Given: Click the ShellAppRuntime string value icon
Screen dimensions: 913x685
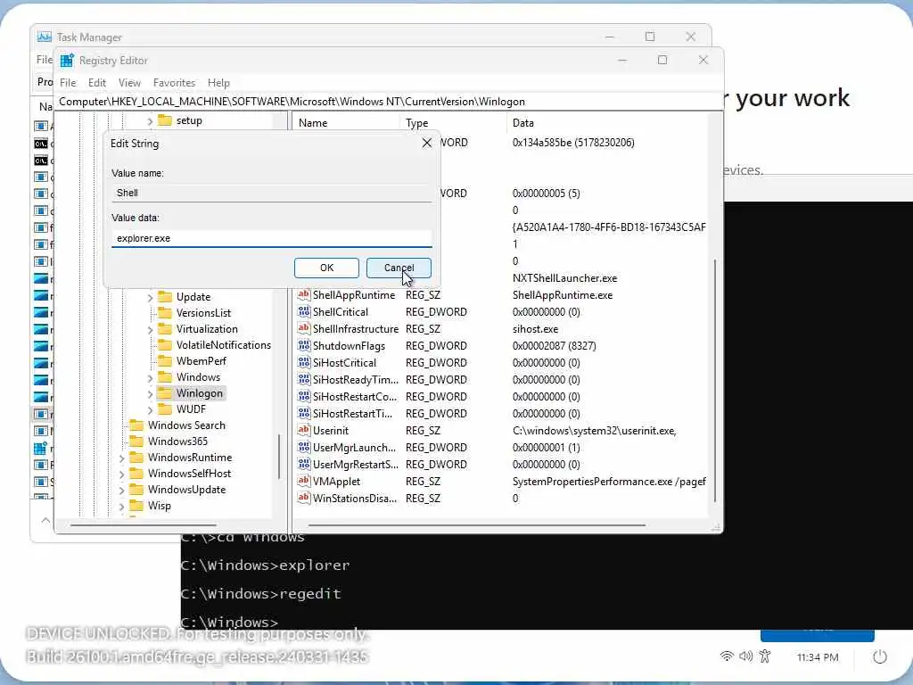Looking at the screenshot, I should 303,294.
